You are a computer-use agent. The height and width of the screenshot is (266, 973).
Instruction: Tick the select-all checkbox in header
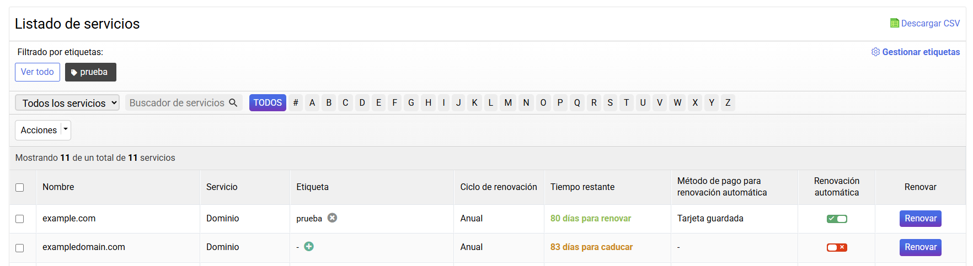point(20,187)
